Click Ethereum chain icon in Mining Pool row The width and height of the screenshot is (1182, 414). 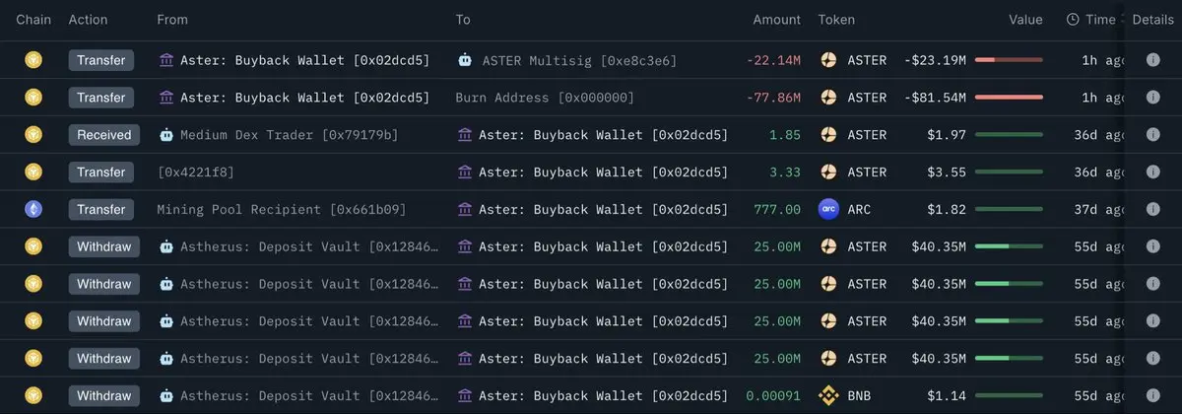click(33, 210)
